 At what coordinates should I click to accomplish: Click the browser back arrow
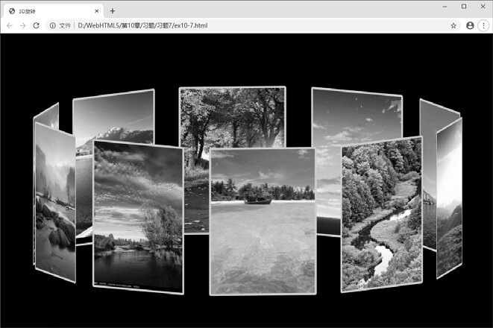(x=9, y=25)
